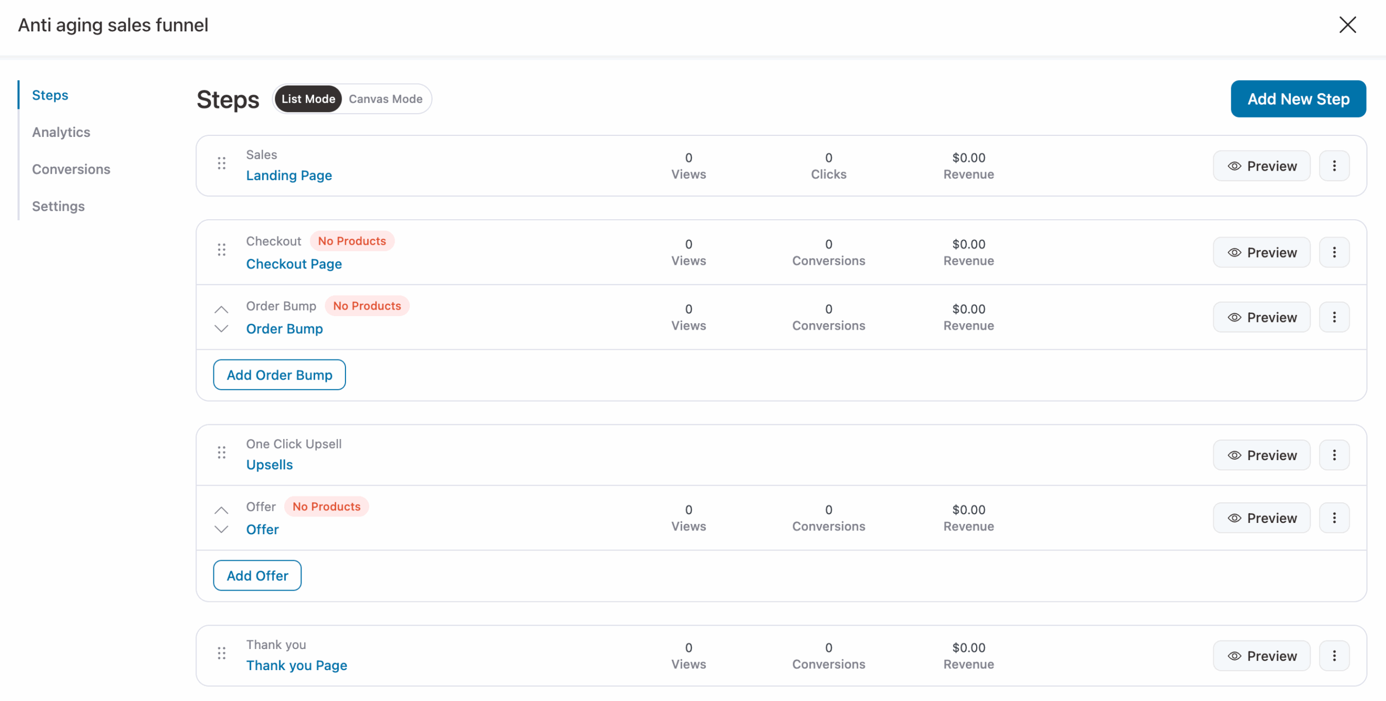This screenshot has width=1386, height=701.
Task: Open the Checkout Page link
Action: click(294, 264)
